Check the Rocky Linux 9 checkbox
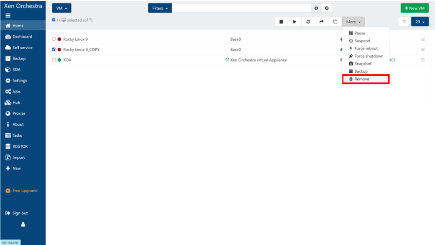 point(54,39)
